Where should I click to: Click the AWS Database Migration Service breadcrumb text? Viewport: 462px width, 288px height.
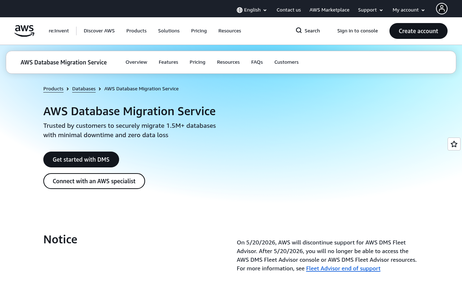coord(141,89)
